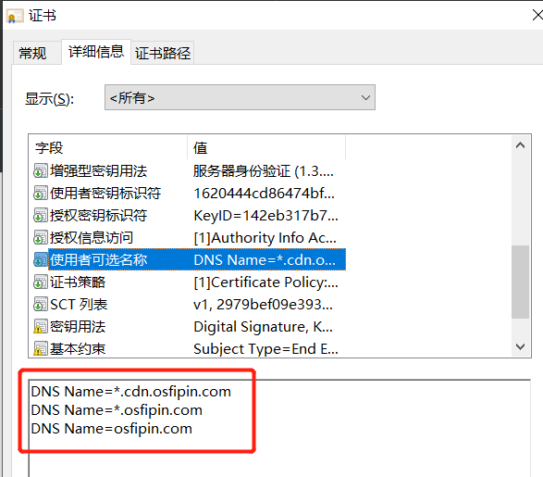Click the 证书策略 field icon
Image resolution: width=543 pixels, height=477 pixels.
[41, 282]
